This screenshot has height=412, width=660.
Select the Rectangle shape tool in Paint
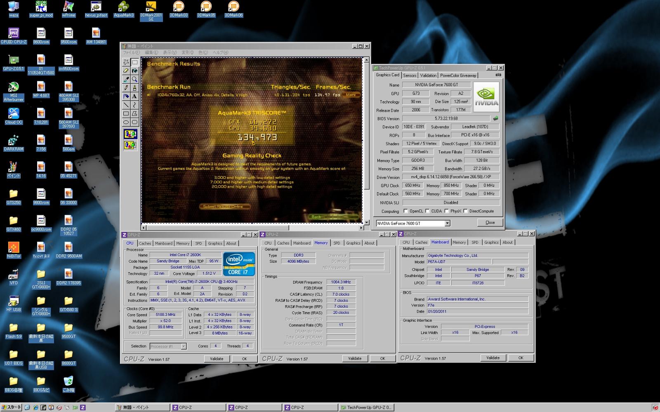tap(126, 114)
